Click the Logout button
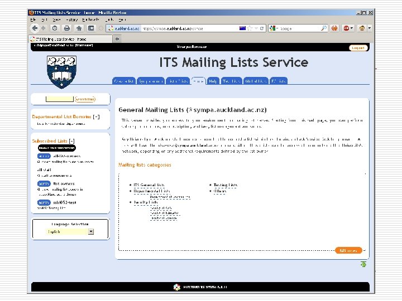Screen dimensions: 402x301 (358, 48)
